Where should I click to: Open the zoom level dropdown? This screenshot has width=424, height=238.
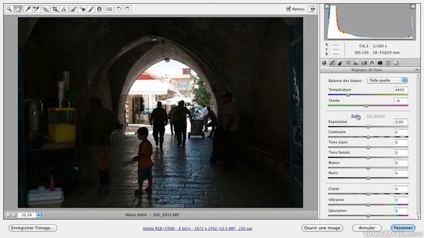[38, 215]
